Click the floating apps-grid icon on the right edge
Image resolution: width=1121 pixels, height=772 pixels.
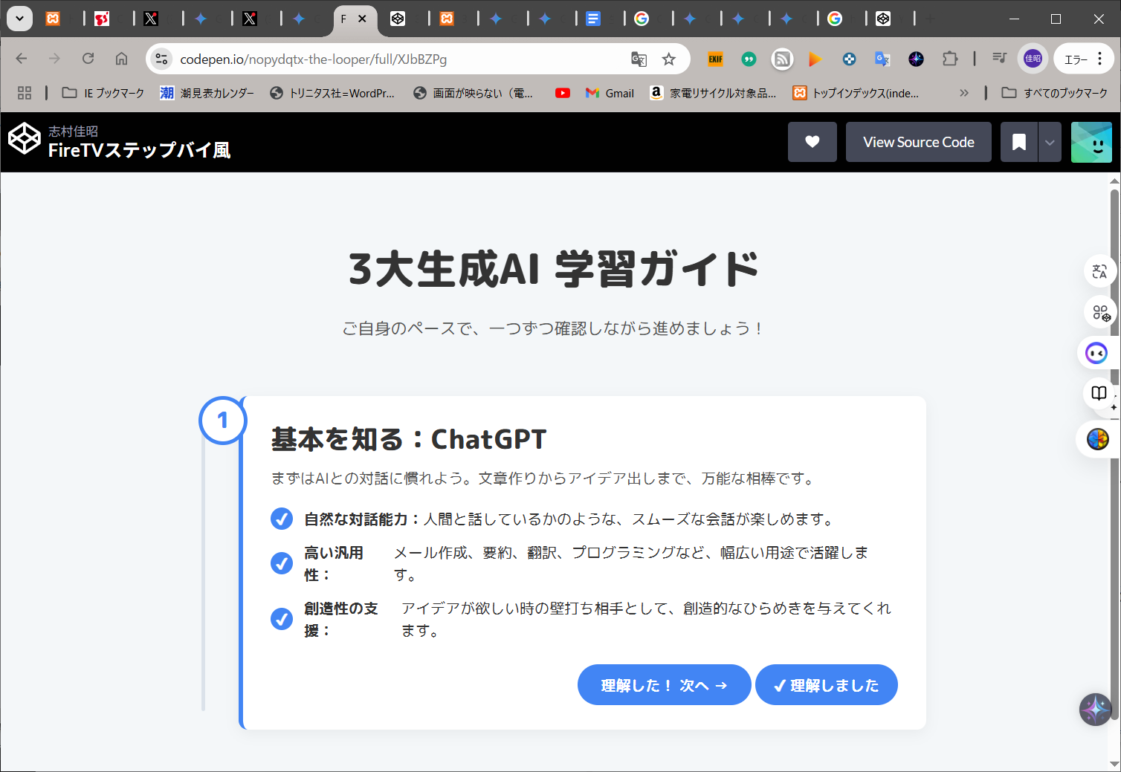1101,312
